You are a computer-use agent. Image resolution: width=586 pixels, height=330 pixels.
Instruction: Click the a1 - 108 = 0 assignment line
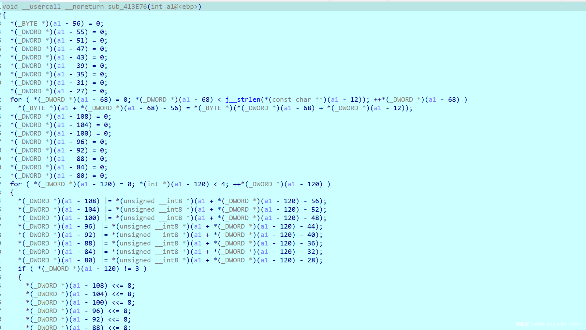coord(61,116)
